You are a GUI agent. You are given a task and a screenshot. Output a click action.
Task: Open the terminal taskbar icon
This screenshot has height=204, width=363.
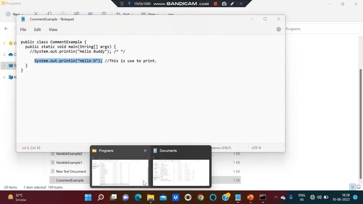[263, 197]
